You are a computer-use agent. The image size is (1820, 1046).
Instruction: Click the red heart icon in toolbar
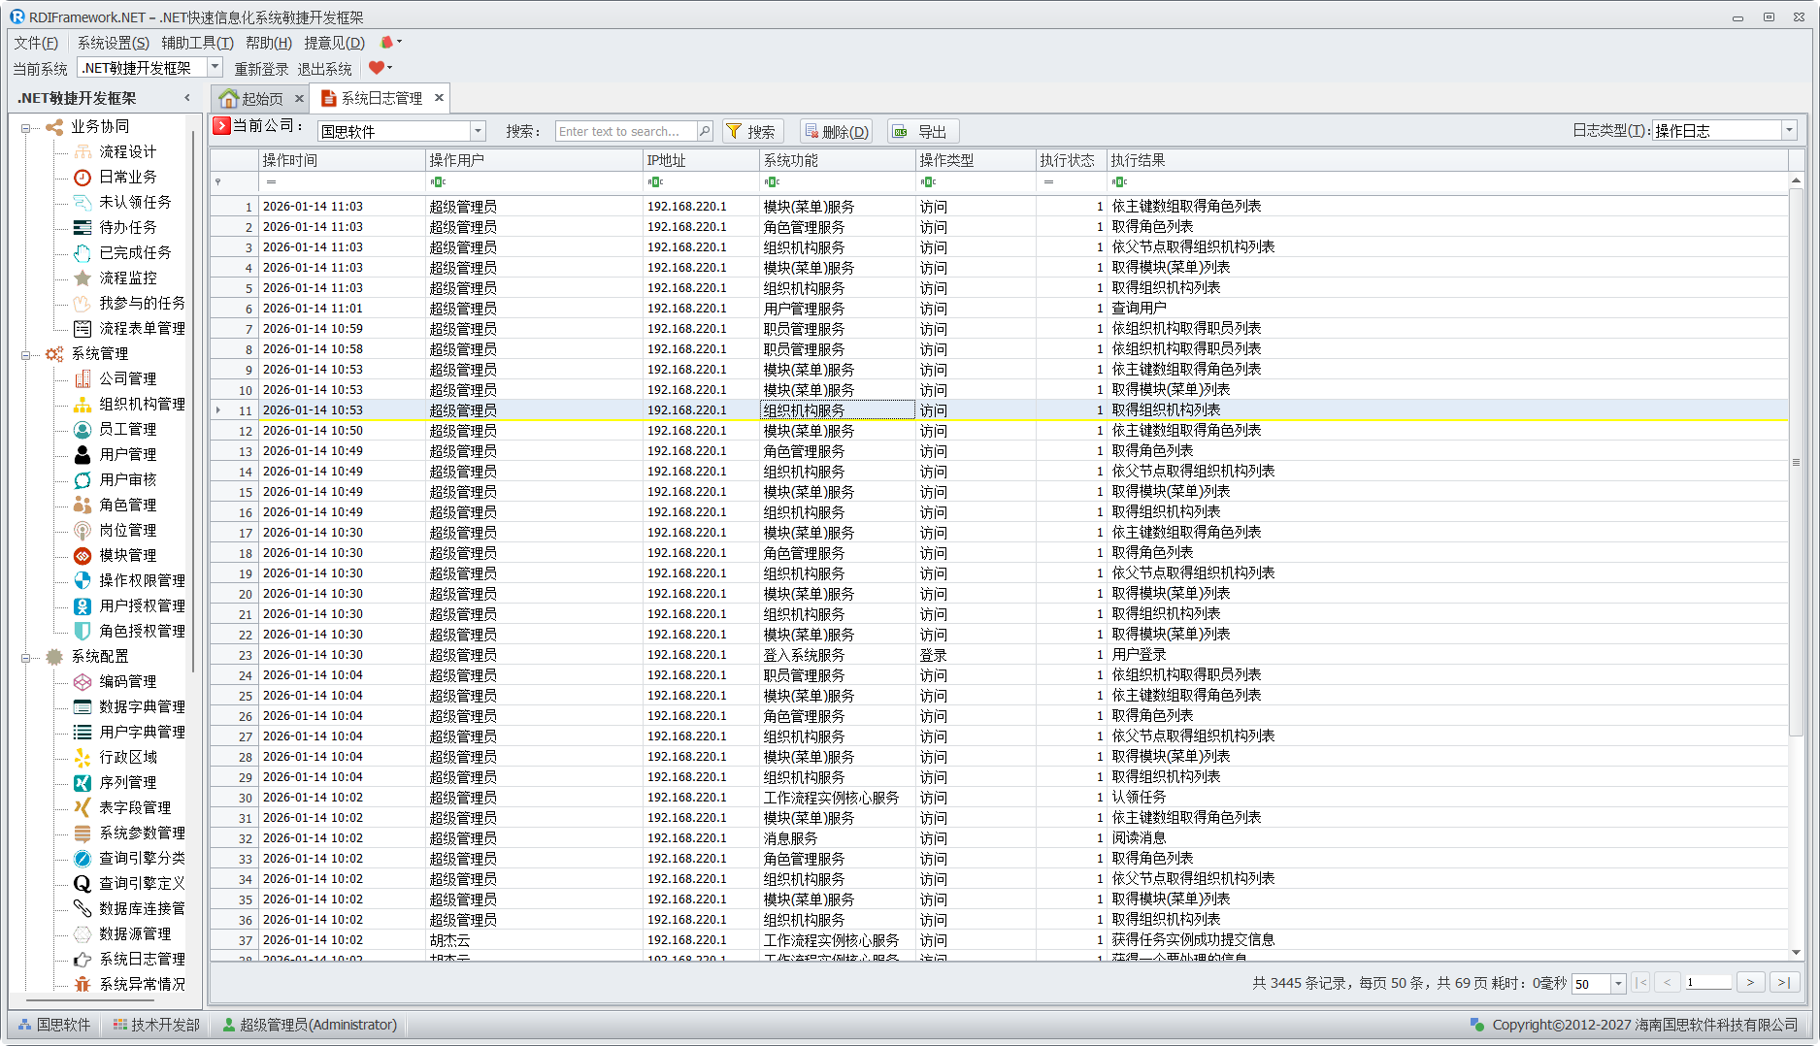click(377, 68)
